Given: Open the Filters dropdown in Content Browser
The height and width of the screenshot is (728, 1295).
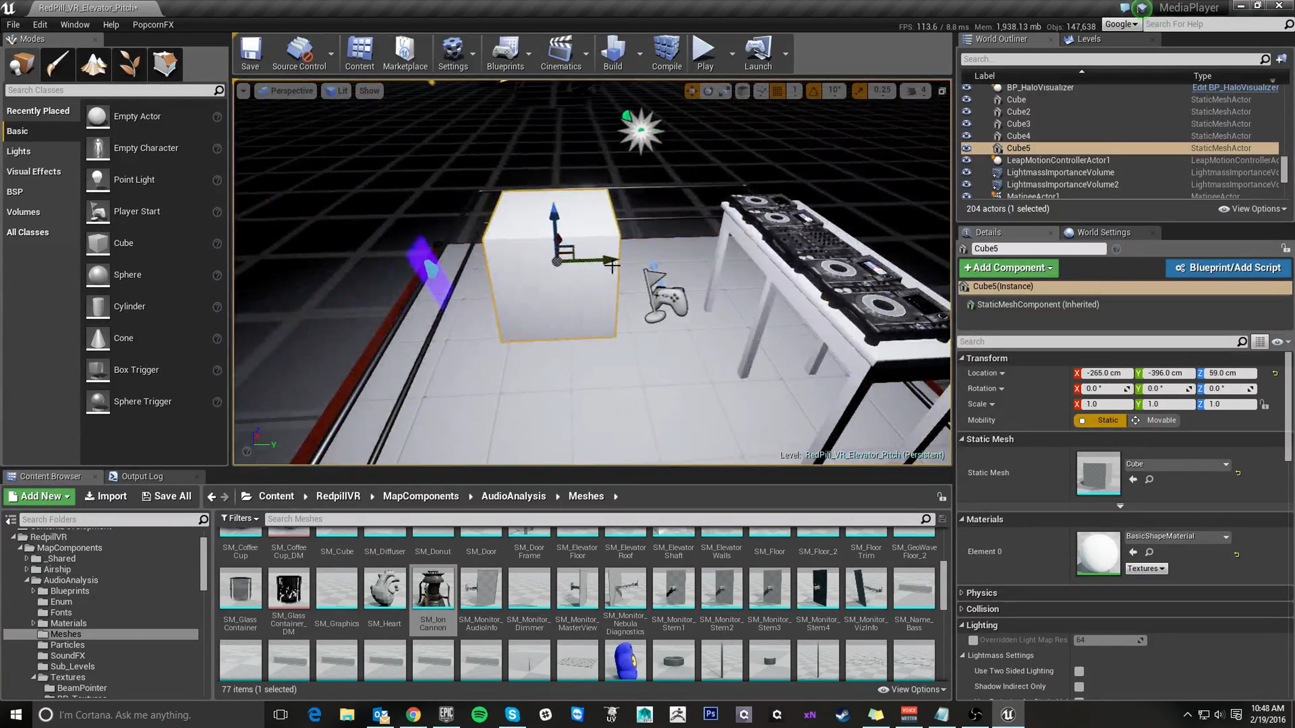Looking at the screenshot, I should point(240,518).
